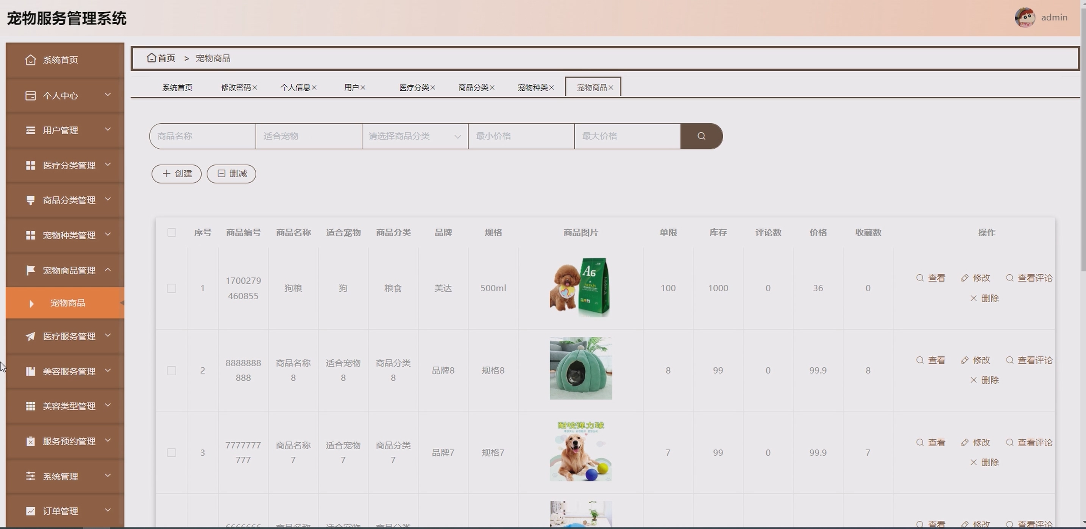
Task: Expand 个人中心 menu chevron
Action: click(x=108, y=94)
